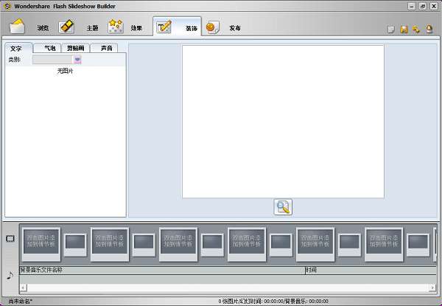Open the 浏览 (Browse) tab

coord(29,27)
